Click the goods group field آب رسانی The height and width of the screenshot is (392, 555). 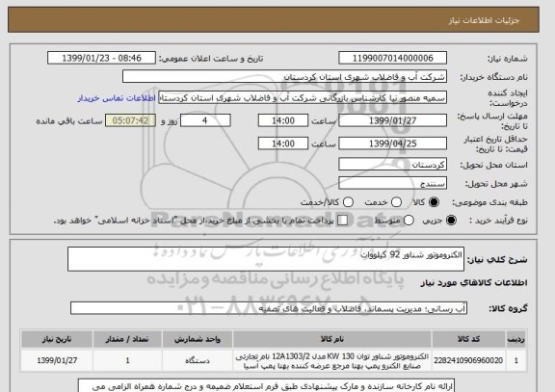pos(269,308)
